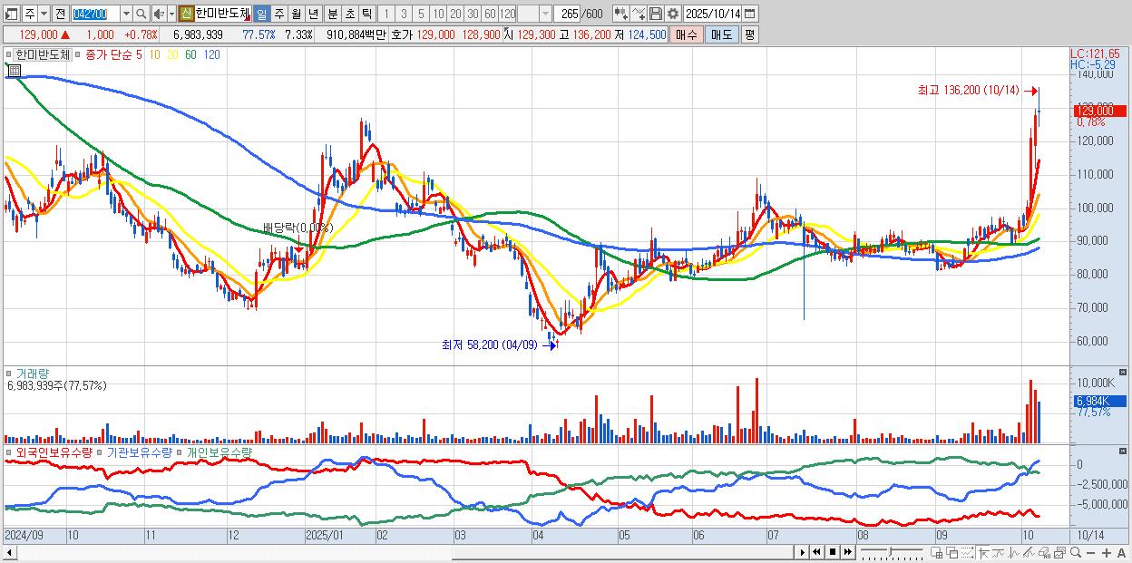The image size is (1132, 563).
Task: Choose the 5 interval button
Action: point(421,15)
